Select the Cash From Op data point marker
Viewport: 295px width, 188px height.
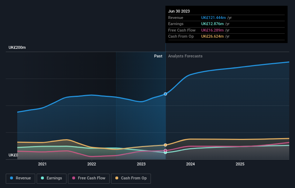(165, 145)
